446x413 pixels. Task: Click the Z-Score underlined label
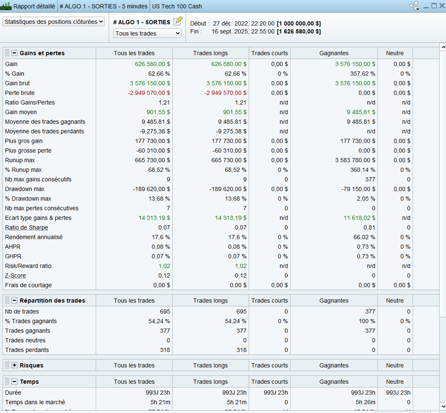tap(16, 276)
